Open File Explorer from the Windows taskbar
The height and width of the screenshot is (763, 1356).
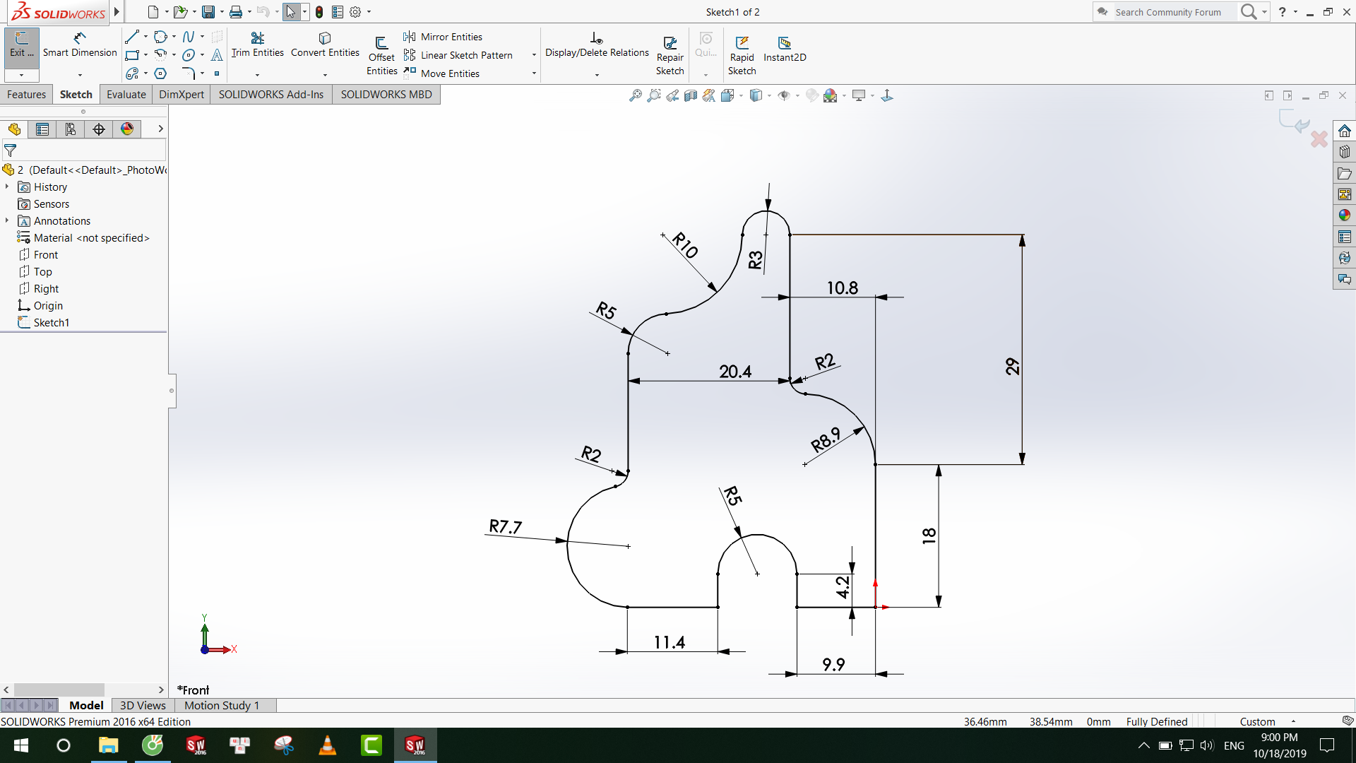(x=108, y=745)
